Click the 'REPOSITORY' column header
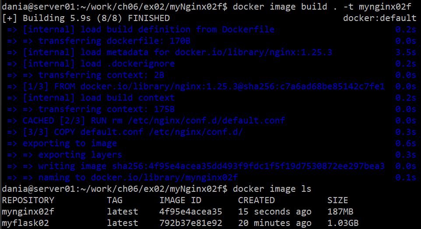This screenshot has height=229, width=421. 28,200
